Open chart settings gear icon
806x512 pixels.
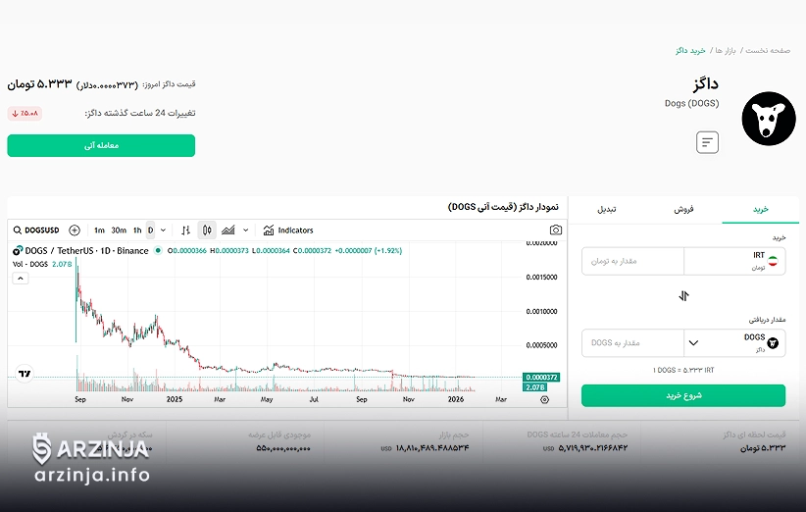tap(545, 399)
